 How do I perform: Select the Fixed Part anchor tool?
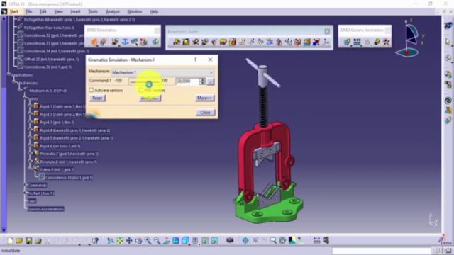tap(125, 42)
